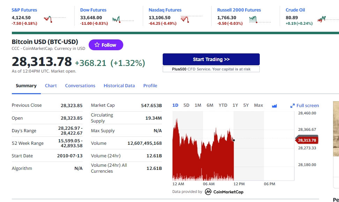Viewport: 339px width, 202px height.
Task: Click the CoinMarketCap logo under the chart
Action: pyautogui.click(x=224, y=192)
